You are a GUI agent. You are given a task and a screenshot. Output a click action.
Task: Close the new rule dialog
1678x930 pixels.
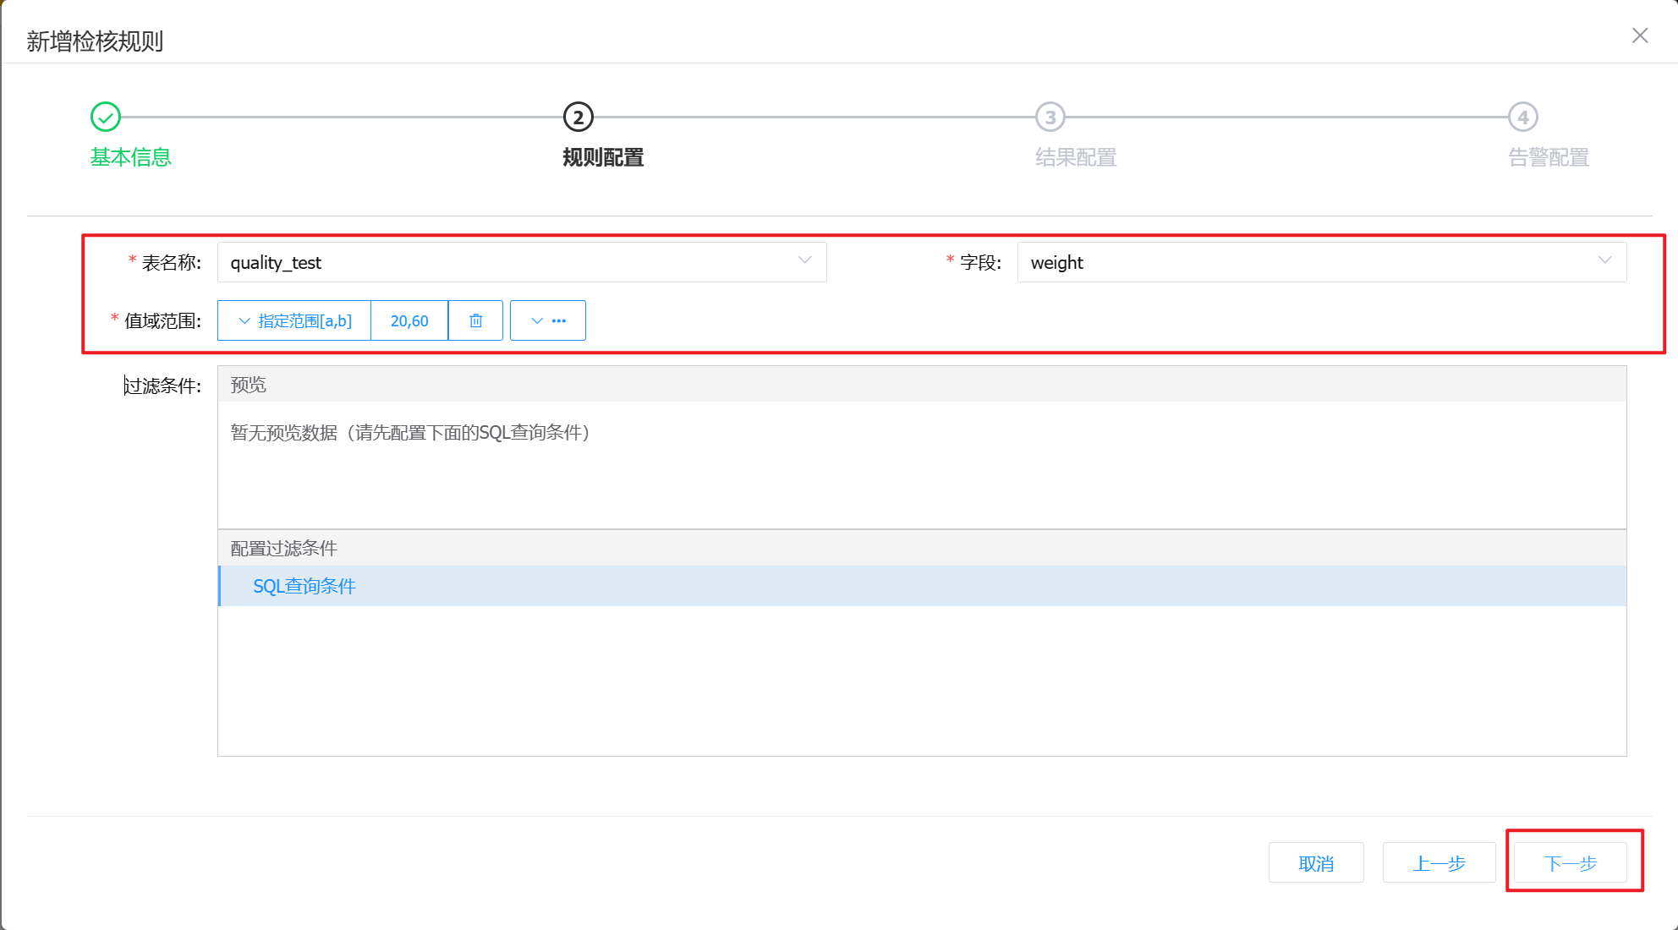point(1639,36)
